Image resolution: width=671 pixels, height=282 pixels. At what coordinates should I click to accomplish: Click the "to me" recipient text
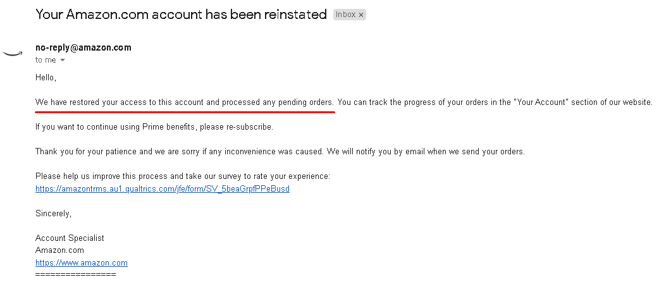tap(46, 60)
